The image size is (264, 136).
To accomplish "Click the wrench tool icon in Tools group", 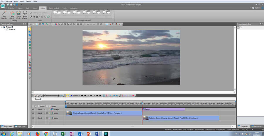I will click(31, 17).
